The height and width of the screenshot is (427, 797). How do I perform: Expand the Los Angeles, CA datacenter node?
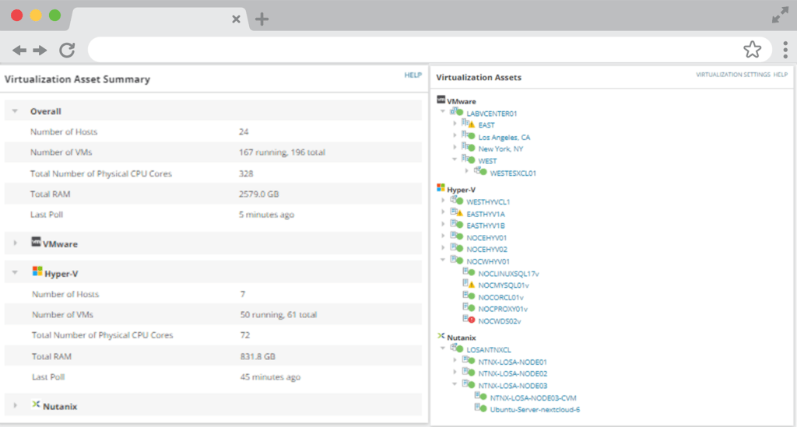pos(455,137)
